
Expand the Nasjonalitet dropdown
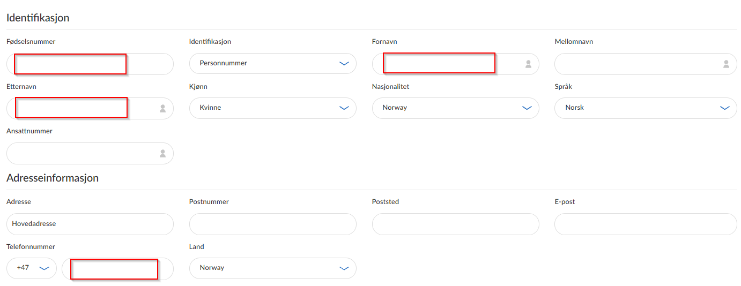click(456, 108)
